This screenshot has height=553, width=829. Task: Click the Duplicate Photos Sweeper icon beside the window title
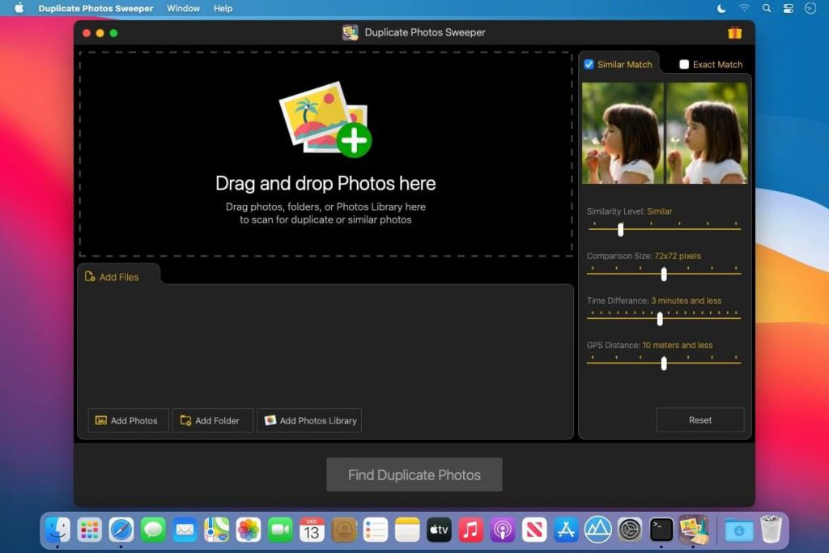tap(351, 32)
